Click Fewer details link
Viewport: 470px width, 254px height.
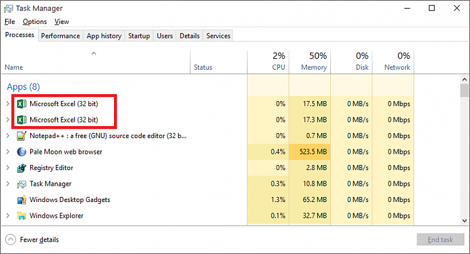click(x=39, y=240)
